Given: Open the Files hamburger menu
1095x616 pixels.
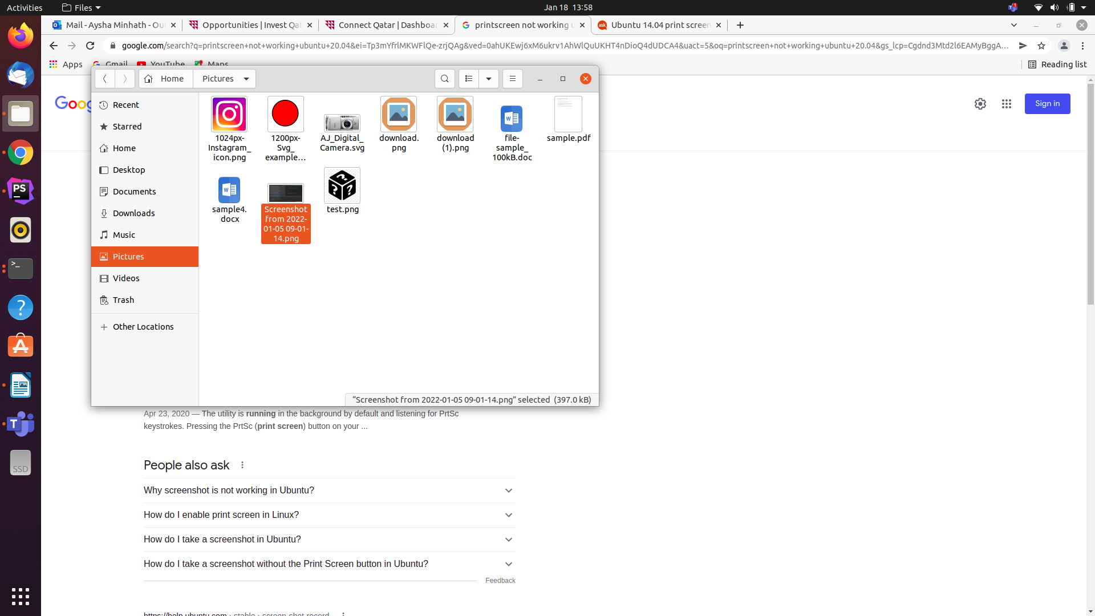Looking at the screenshot, I should point(512,79).
